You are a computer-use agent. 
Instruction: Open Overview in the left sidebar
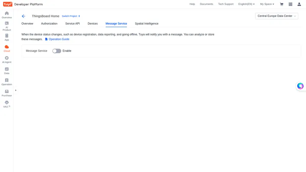[x=7, y=15]
